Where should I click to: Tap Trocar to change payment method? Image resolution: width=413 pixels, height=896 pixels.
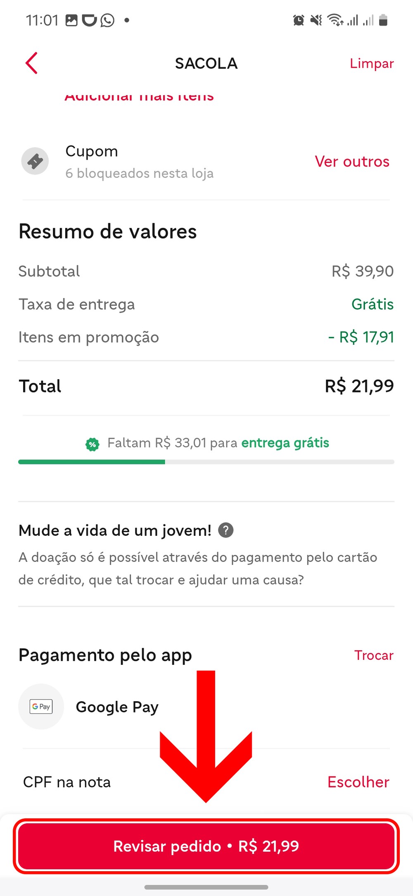tap(374, 655)
